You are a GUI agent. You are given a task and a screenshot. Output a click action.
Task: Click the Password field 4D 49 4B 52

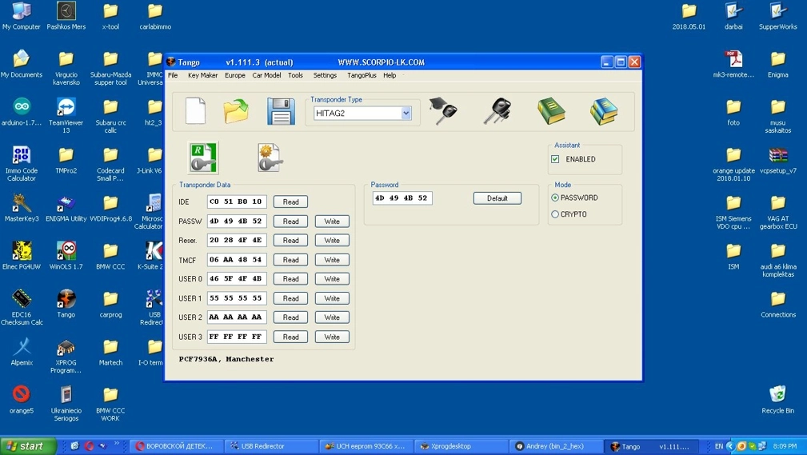[402, 198]
